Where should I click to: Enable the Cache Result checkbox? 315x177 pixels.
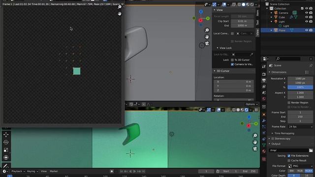pos(289,161)
